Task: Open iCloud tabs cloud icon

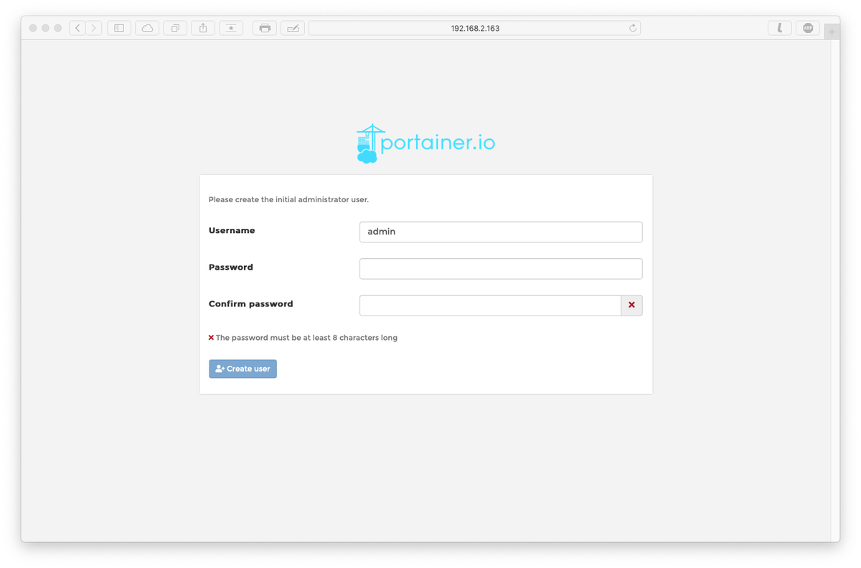Action: coord(147,28)
